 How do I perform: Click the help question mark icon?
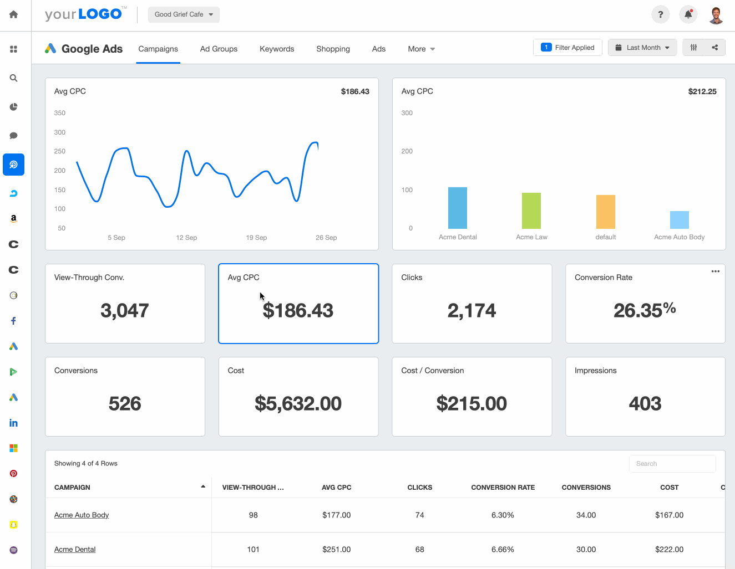[660, 14]
